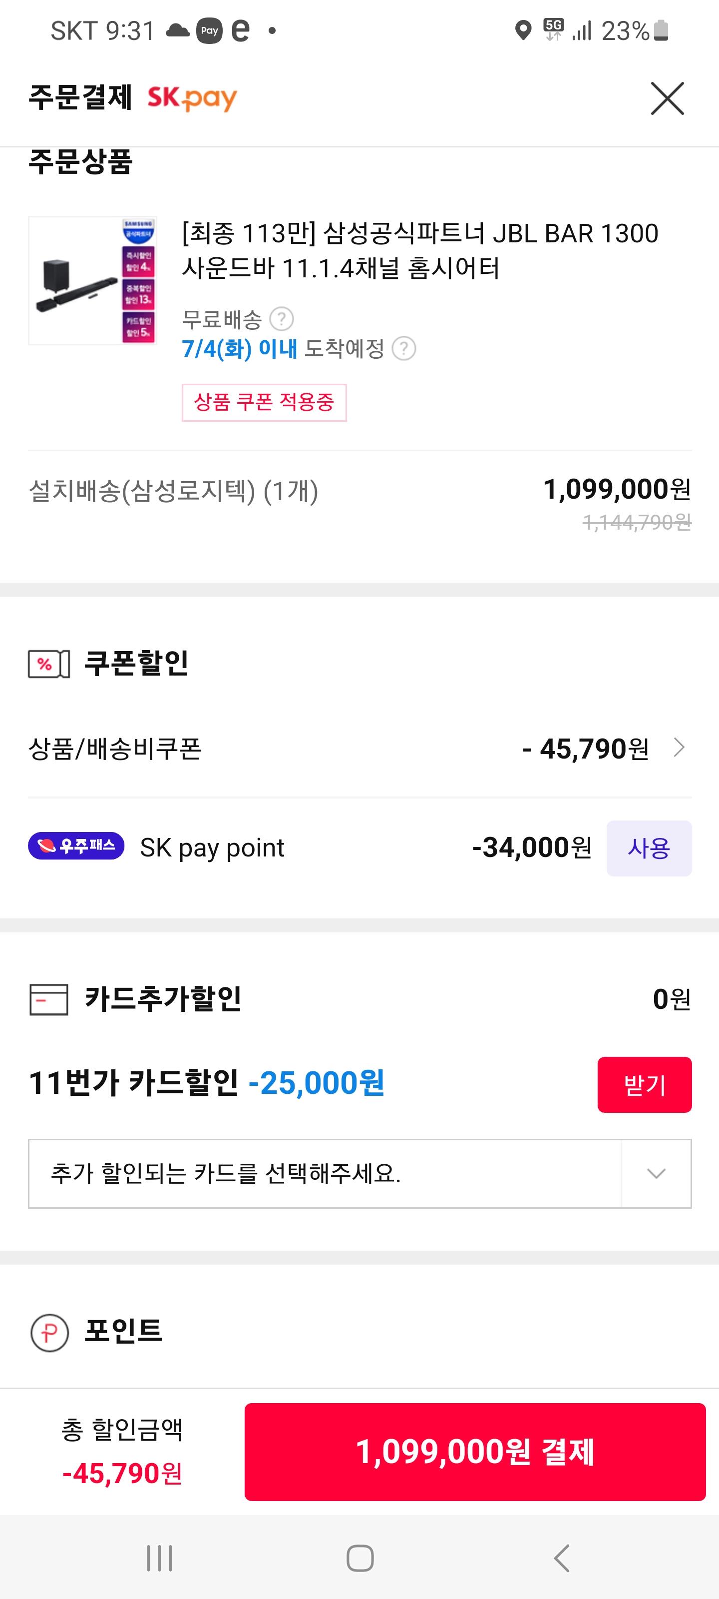
Task: Tap the Android recent apps button
Action: tap(159, 1558)
